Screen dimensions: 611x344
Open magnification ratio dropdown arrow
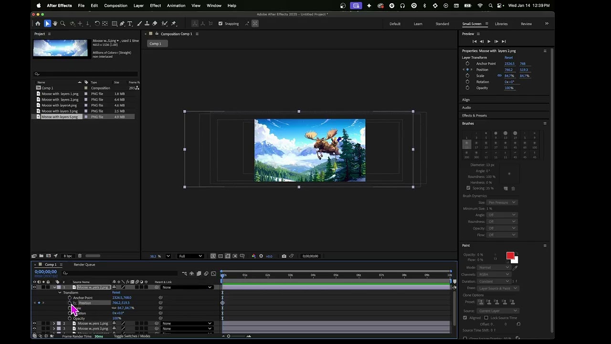tap(168, 256)
